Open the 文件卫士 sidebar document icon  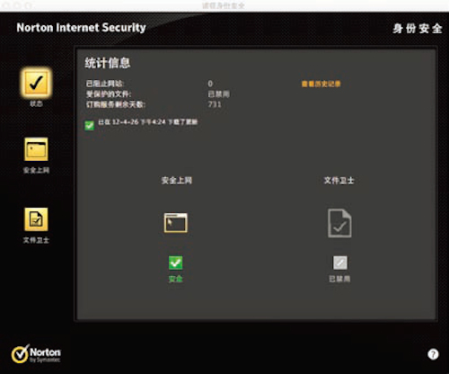coord(36,219)
